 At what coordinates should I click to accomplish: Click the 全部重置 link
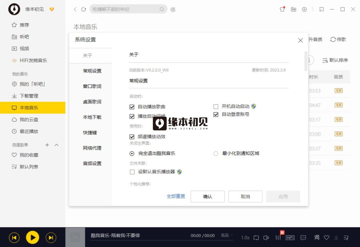(x=176, y=196)
